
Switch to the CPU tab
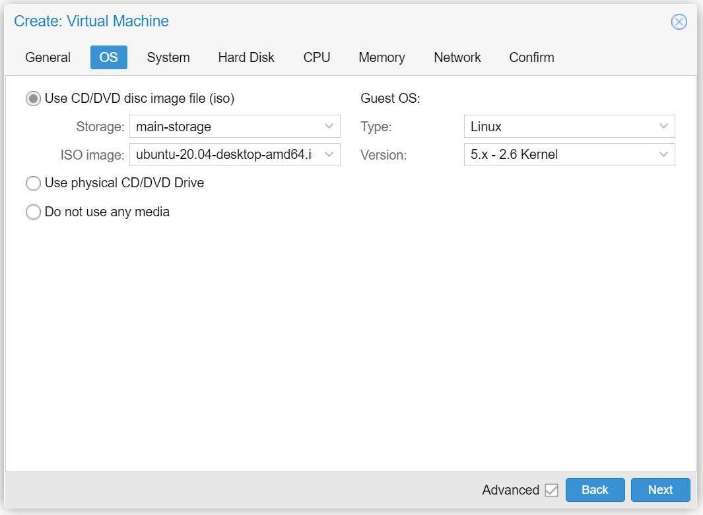tap(316, 57)
